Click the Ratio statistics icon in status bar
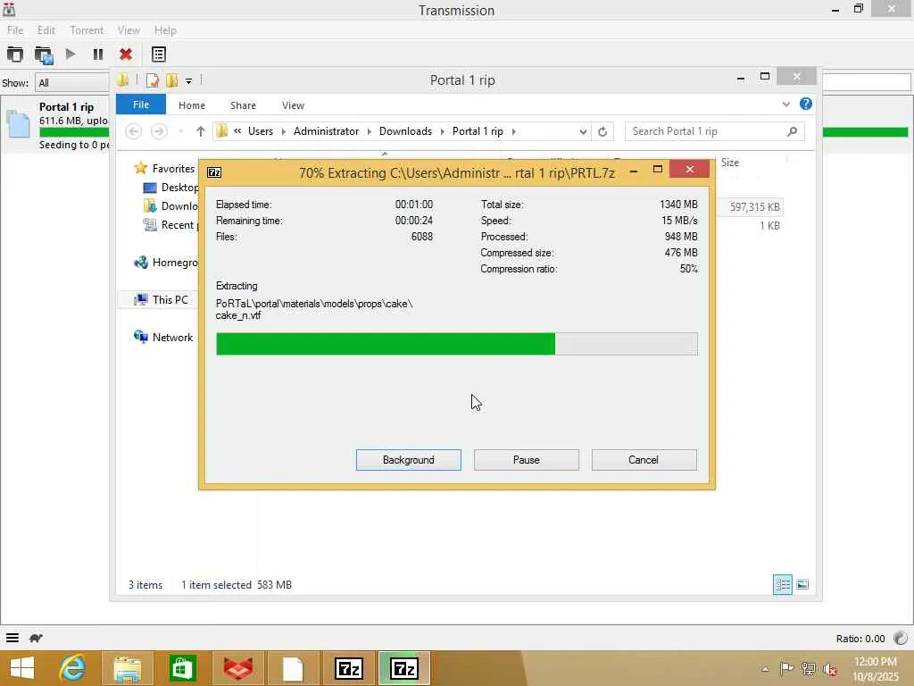The image size is (914, 686). point(900,638)
